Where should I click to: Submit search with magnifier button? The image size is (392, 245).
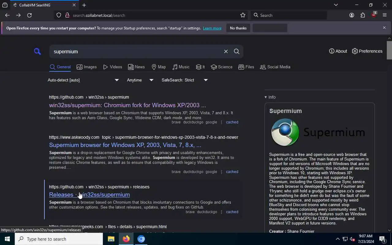(x=237, y=51)
